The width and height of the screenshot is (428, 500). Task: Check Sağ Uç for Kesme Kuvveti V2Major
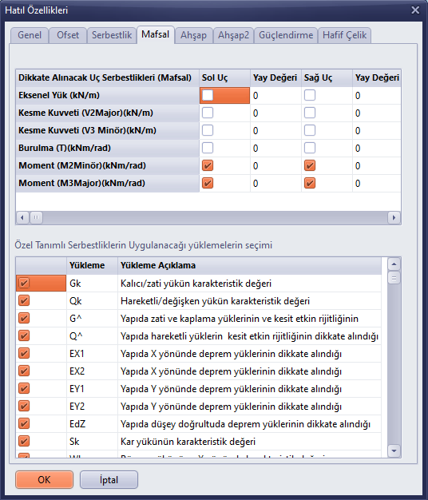tap(310, 113)
